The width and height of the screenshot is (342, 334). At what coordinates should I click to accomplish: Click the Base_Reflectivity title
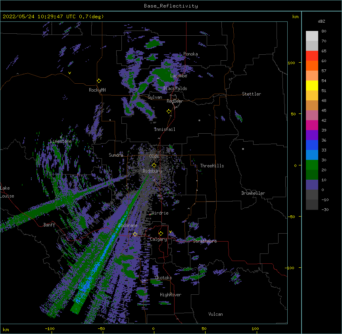click(x=171, y=6)
